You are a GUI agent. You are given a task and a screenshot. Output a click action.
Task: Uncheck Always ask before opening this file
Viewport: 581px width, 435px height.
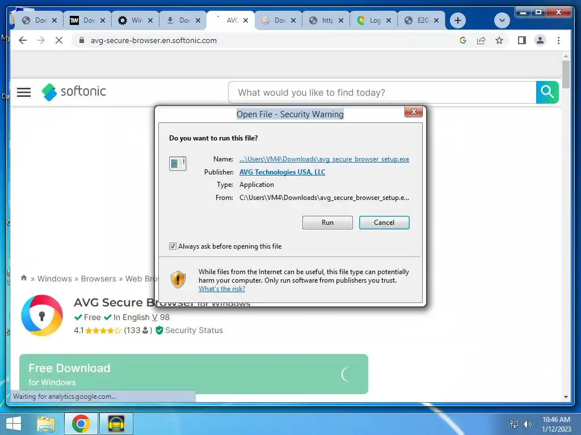(x=172, y=246)
